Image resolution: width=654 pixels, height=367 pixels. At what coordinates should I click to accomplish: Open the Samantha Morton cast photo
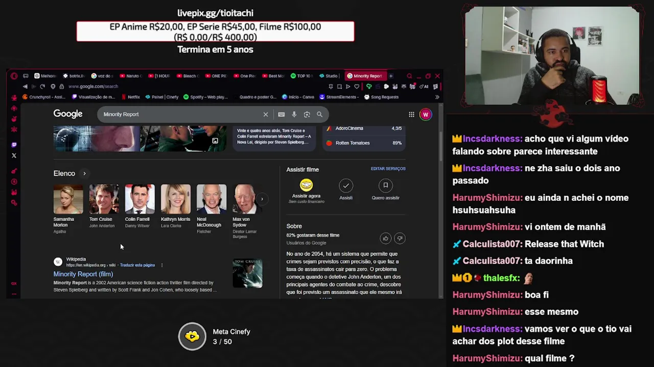(x=68, y=199)
